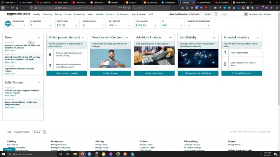Expand the Open Orders summary dropdown
Screen dimensions: 280x157
pyautogui.click(x=50, y=25)
